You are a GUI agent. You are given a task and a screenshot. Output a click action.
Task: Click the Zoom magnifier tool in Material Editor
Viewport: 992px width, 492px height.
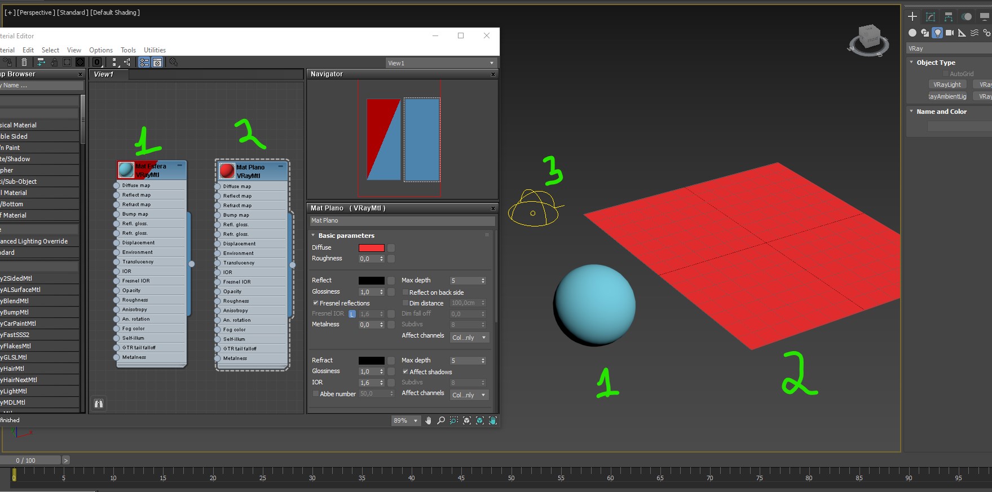441,420
